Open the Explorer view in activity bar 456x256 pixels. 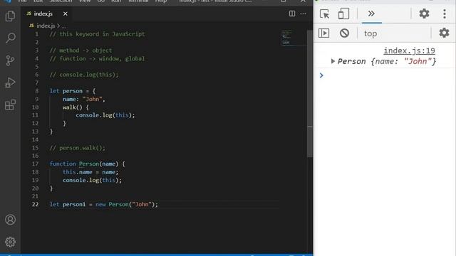(10, 16)
